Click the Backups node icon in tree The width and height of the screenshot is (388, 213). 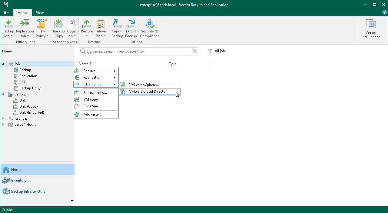point(11,94)
